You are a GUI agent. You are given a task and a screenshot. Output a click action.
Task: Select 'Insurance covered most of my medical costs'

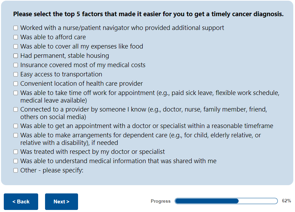pos(15,65)
